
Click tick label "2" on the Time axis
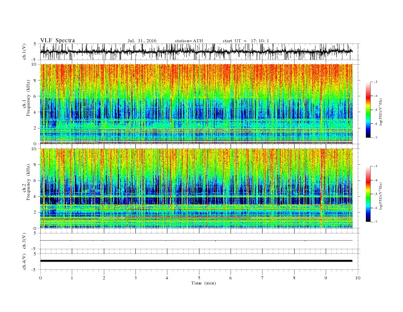pyautogui.click(x=104, y=278)
